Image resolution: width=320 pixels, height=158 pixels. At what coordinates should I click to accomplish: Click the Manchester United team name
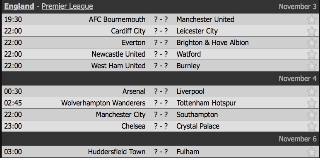point(205,19)
